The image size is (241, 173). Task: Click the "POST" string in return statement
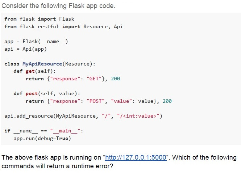coord(95,101)
